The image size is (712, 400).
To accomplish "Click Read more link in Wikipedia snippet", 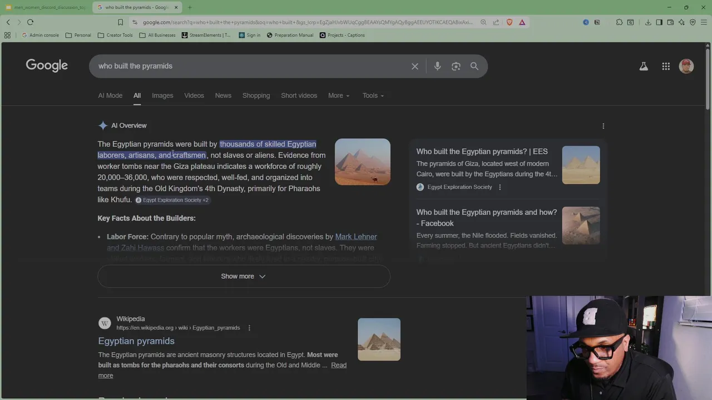I will tap(339, 365).
